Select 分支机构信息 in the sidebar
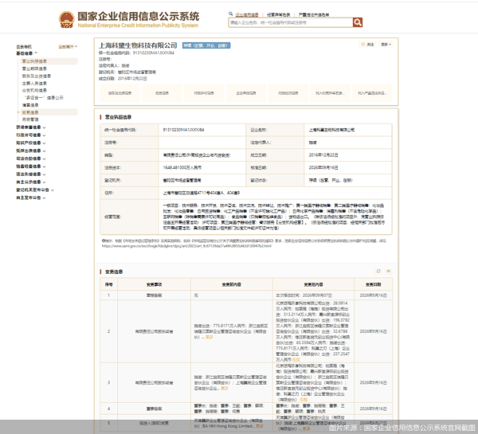The width and height of the screenshot is (478, 434). 34,91
